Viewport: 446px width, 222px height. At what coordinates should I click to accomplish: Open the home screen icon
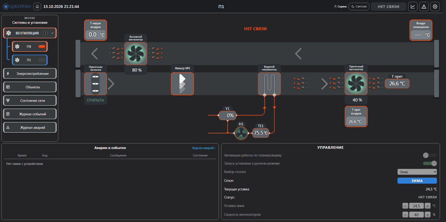pos(37,6)
